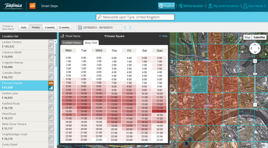Screen dimensions: 268x148
Task: Click the Wed column header
Action: click(x=99, y=50)
